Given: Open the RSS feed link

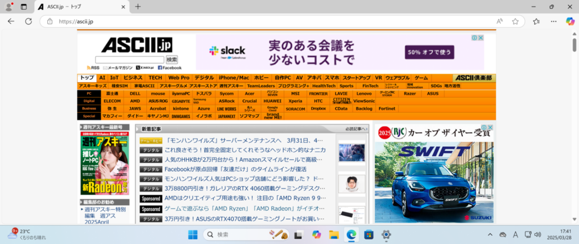Looking at the screenshot, I should tap(93, 68).
